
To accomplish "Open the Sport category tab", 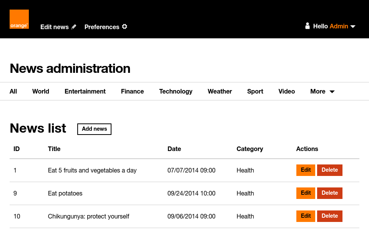I will coord(255,91).
